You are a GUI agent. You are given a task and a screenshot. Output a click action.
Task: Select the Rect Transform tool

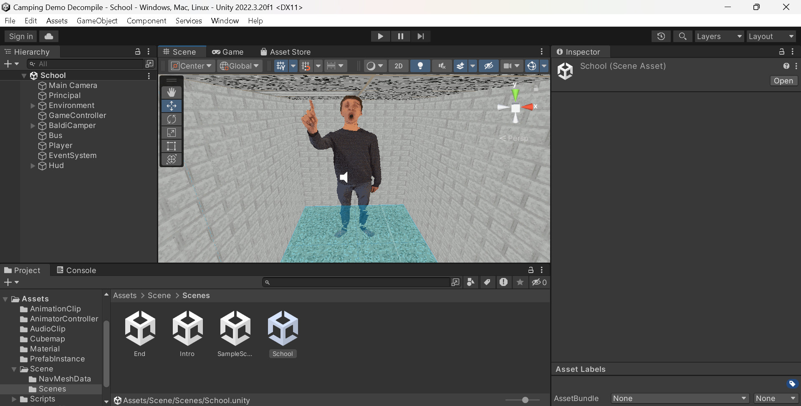tap(171, 146)
